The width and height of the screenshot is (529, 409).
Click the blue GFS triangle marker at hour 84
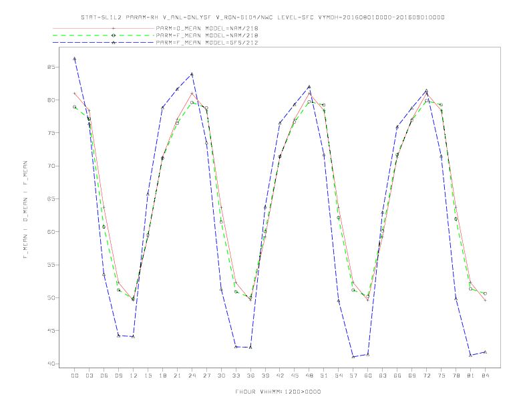[485, 352]
